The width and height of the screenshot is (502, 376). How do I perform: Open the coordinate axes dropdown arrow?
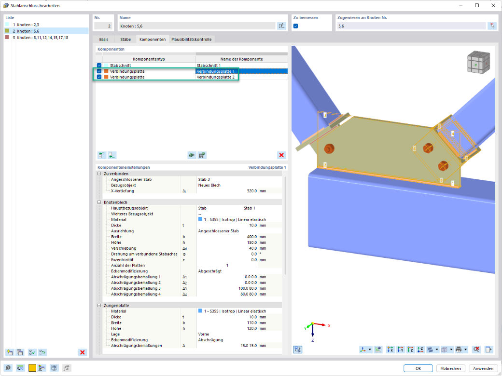[x=370, y=349]
